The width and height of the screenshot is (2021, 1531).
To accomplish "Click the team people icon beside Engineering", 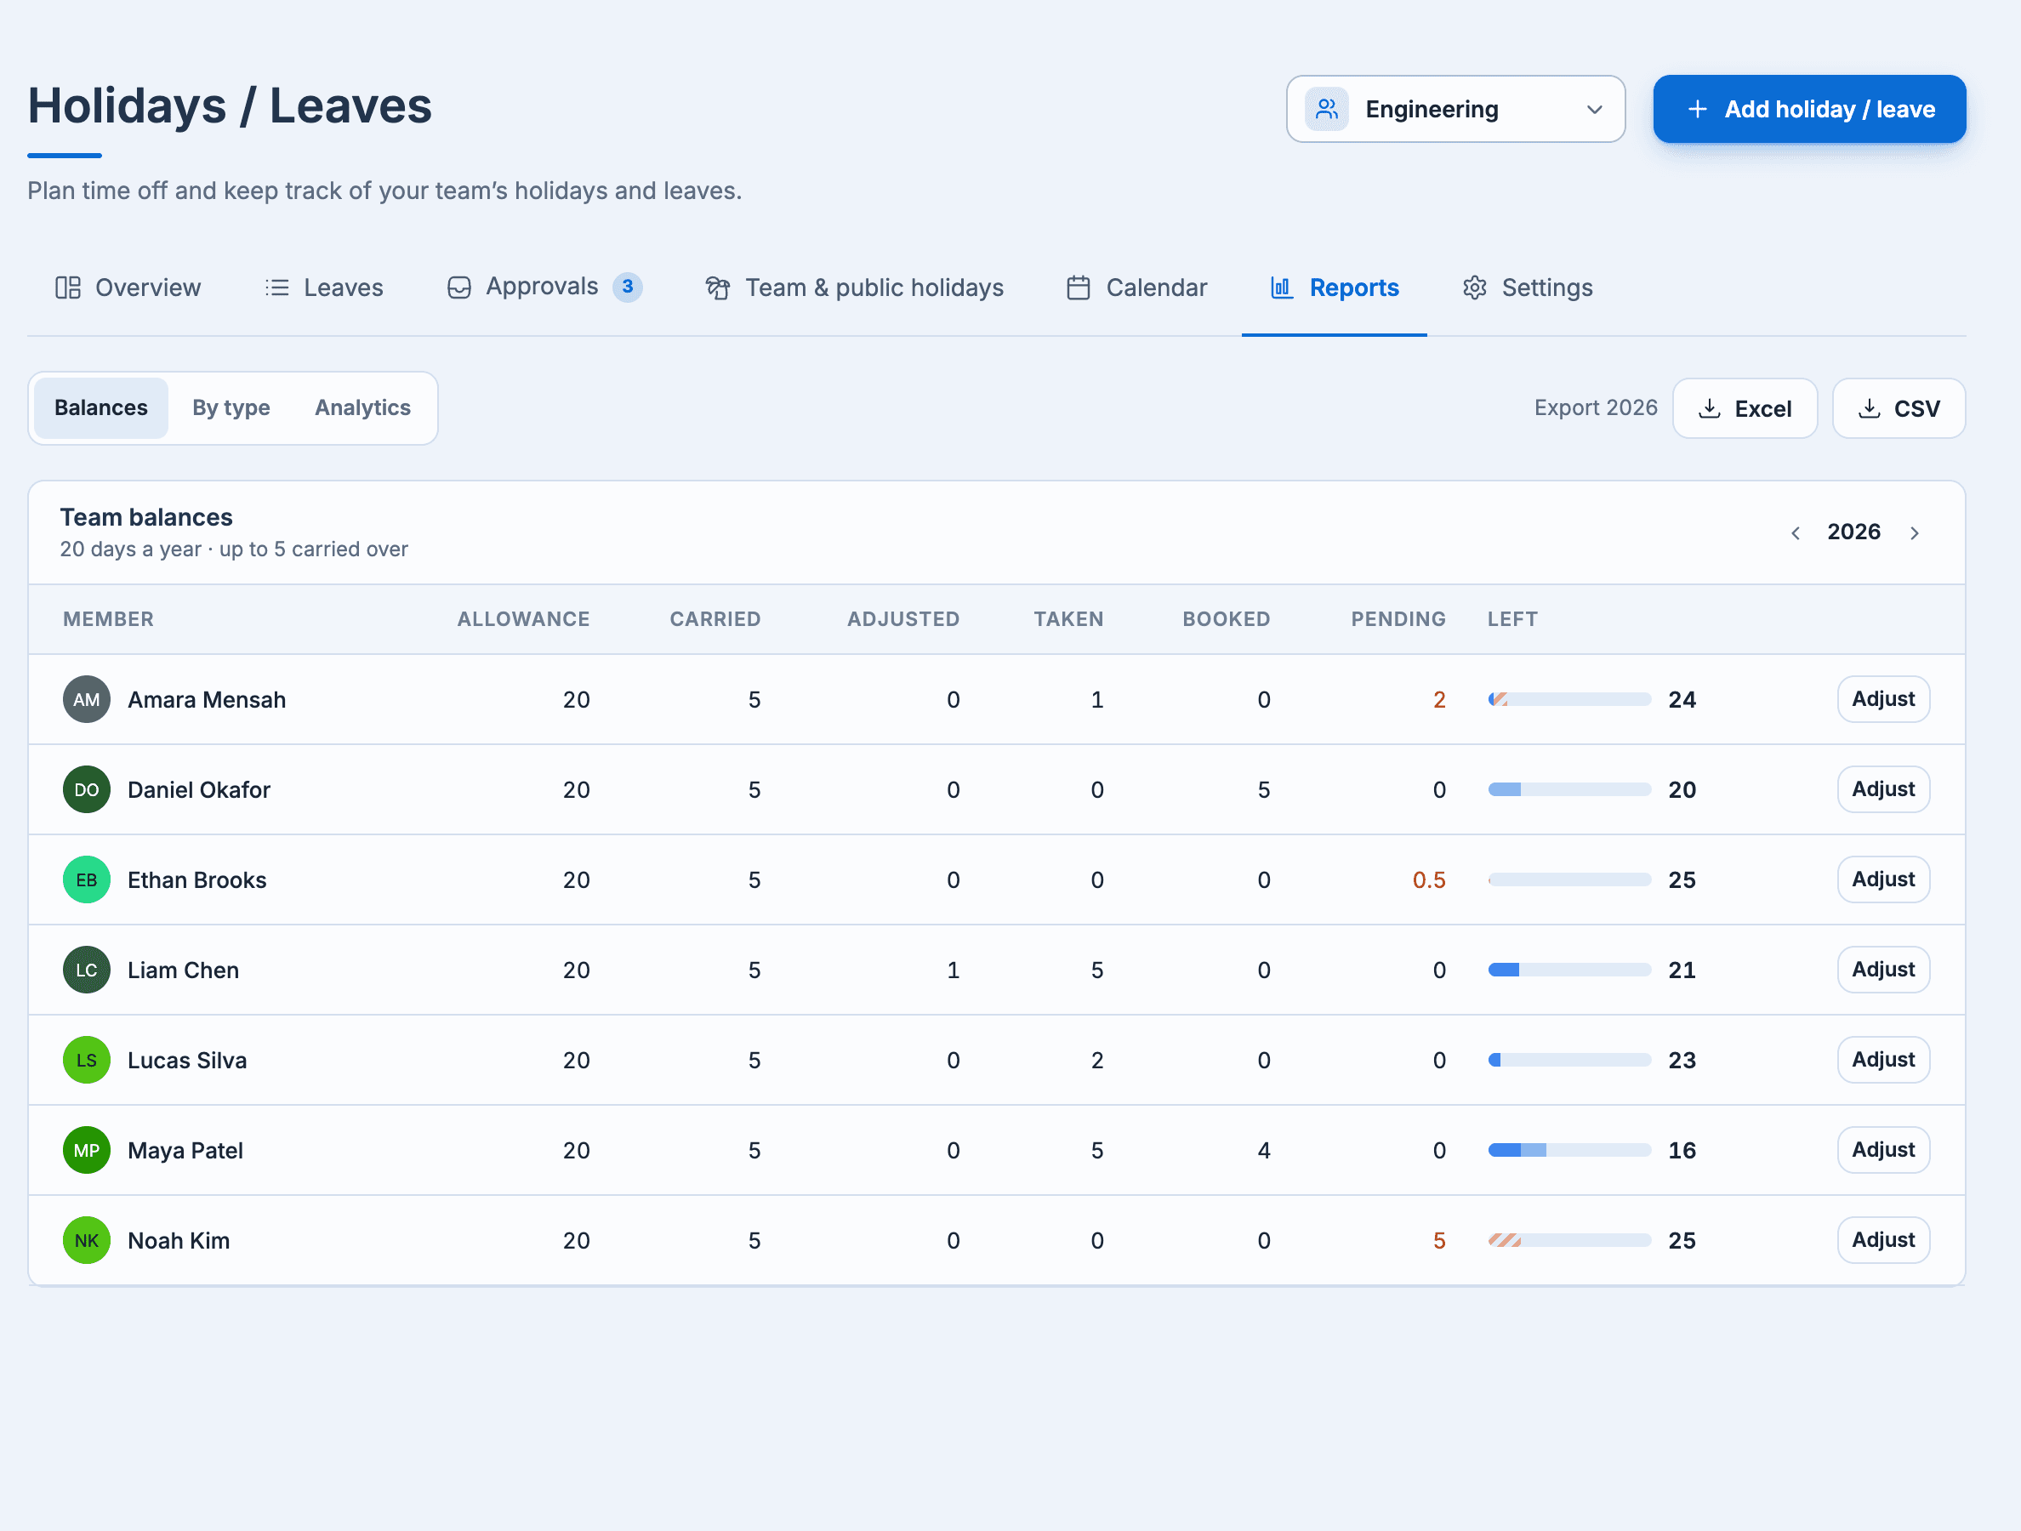I will pos(1327,110).
